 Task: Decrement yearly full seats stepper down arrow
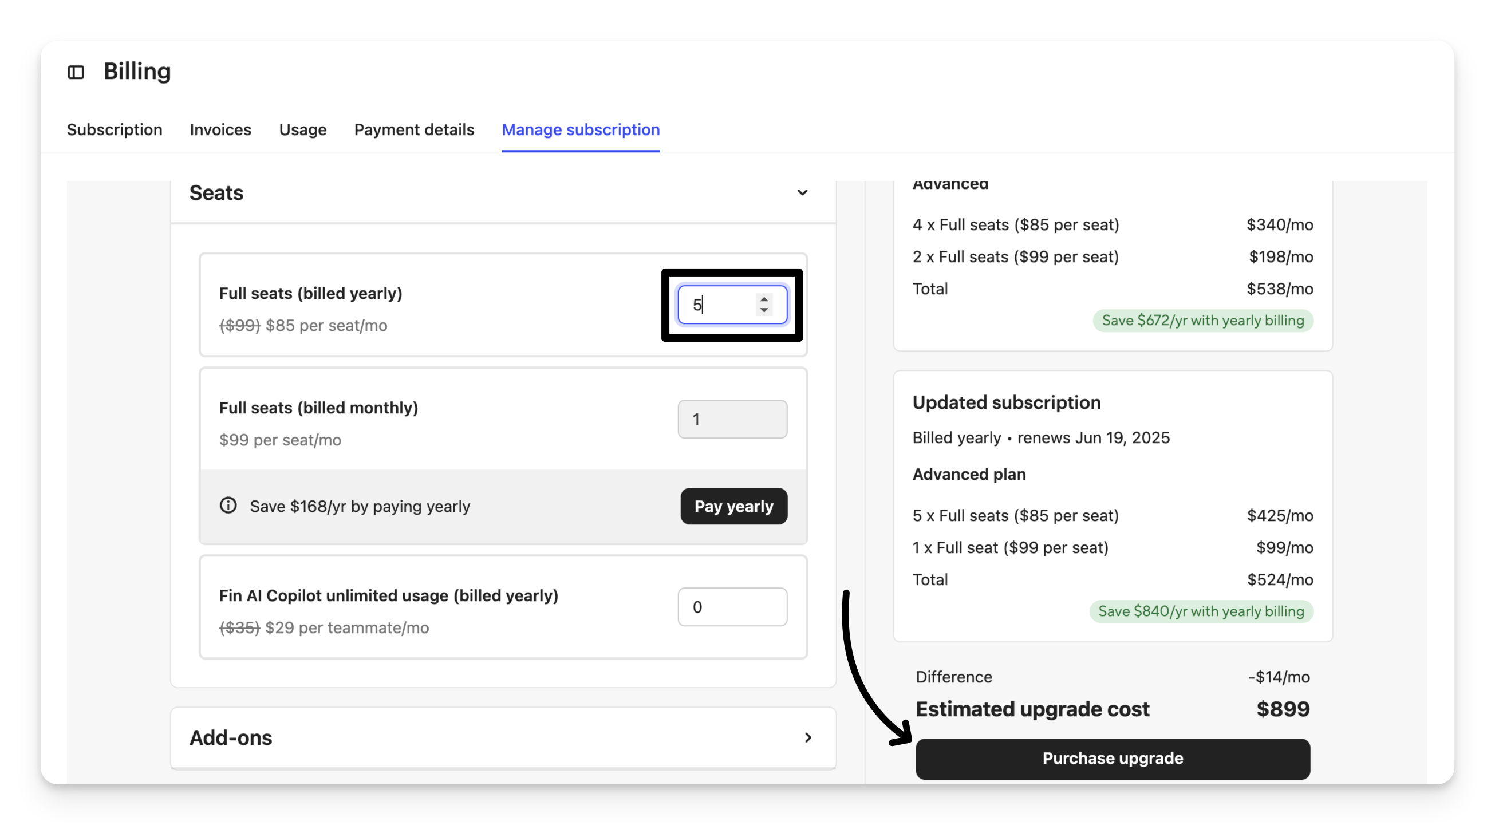pyautogui.click(x=764, y=310)
